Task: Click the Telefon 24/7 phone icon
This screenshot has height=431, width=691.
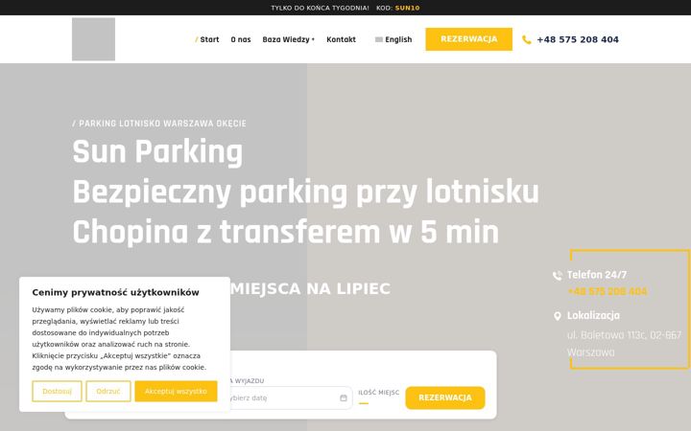Action: 558,275
